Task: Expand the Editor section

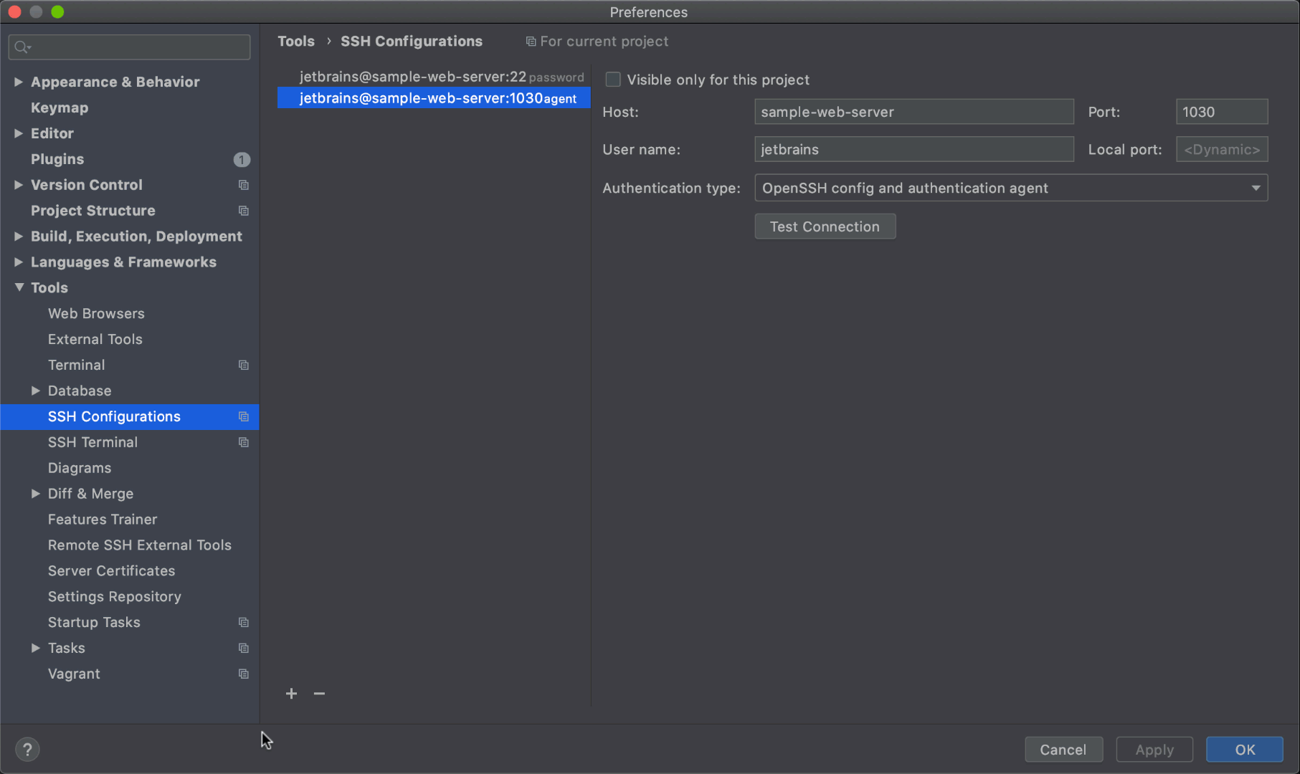Action: pyautogui.click(x=19, y=133)
